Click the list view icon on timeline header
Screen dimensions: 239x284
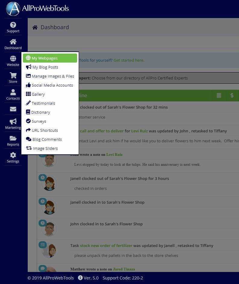tap(219, 95)
